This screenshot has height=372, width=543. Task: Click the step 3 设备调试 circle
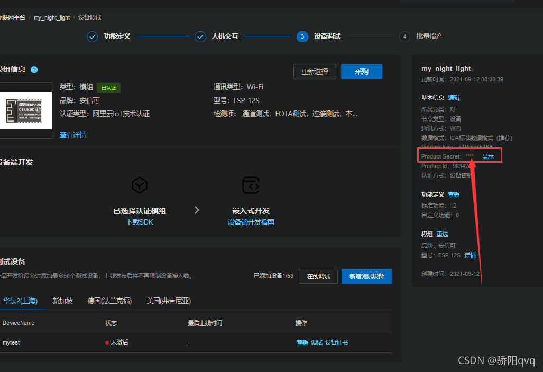tap(302, 36)
